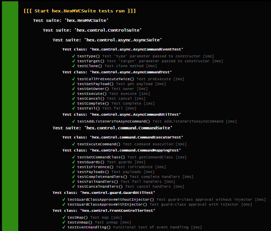Click the testGetCommandClass() result row
271x231 pixels.
click(x=129, y=157)
